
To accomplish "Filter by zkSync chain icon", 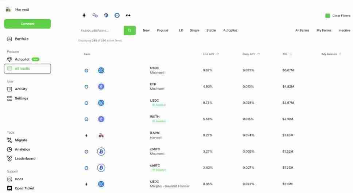I will [x=128, y=15].
